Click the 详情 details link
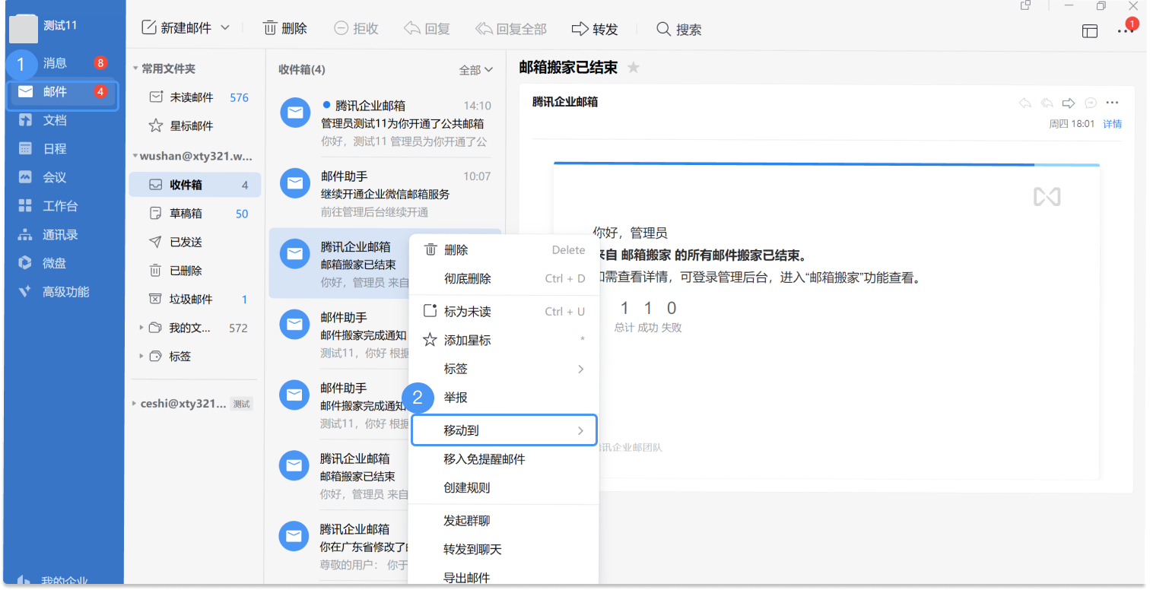Viewport: 1150px width, 590px height. click(1113, 124)
